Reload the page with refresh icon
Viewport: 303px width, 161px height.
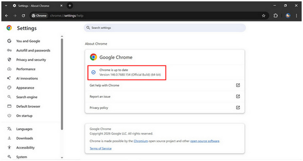click(23, 16)
